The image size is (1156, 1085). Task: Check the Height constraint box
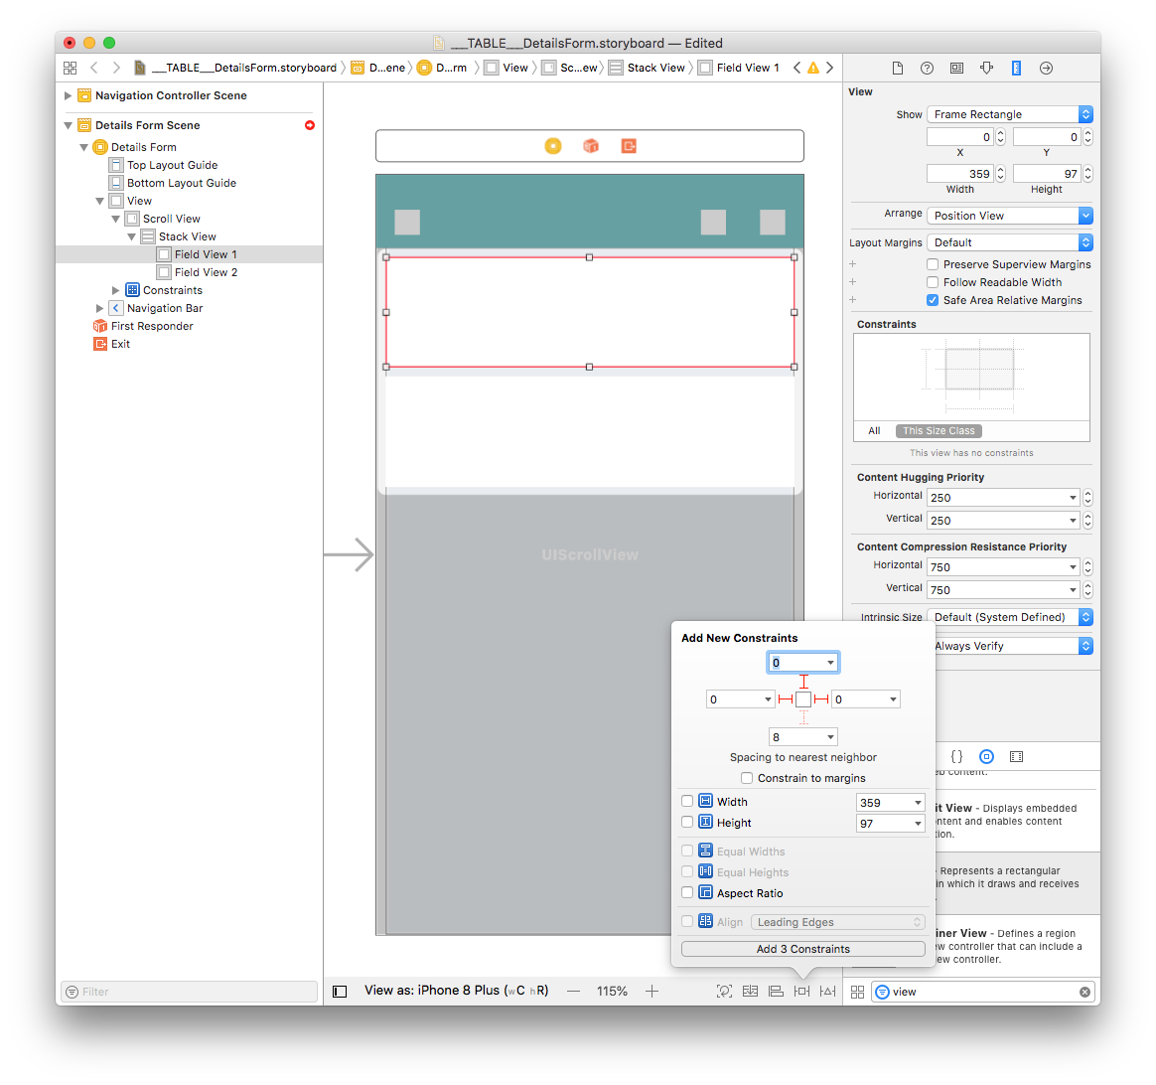687,822
